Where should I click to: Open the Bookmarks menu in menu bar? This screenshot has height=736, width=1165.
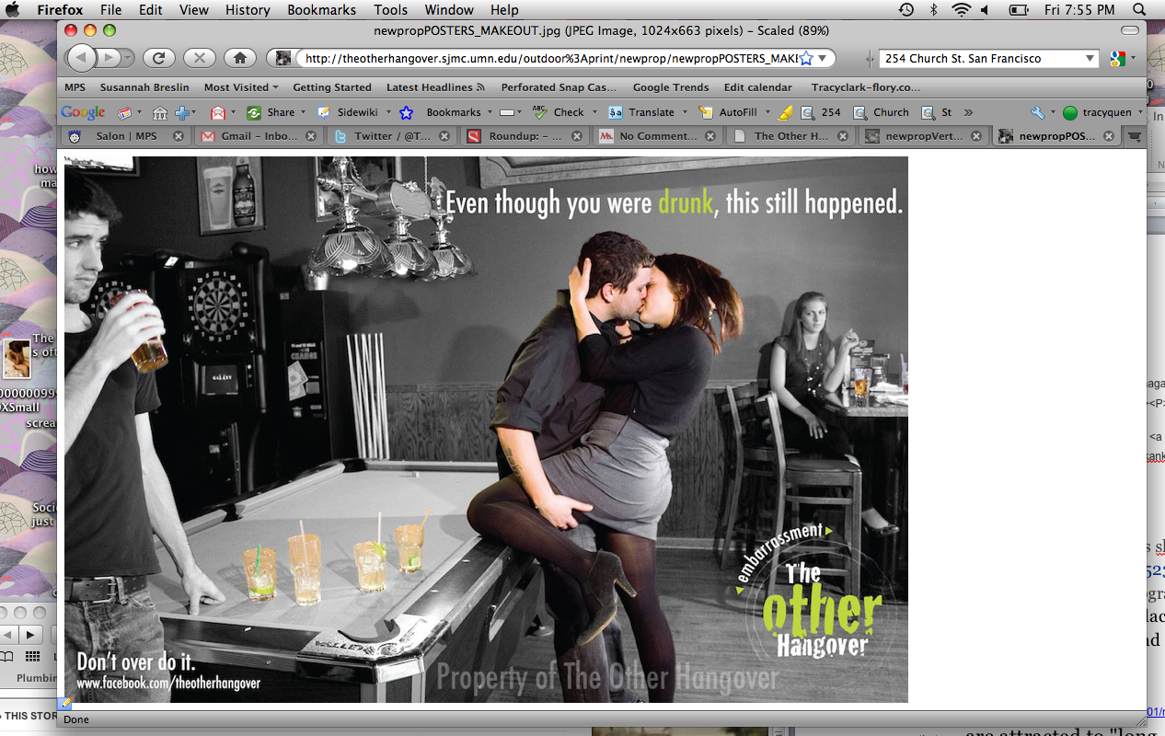tap(321, 10)
